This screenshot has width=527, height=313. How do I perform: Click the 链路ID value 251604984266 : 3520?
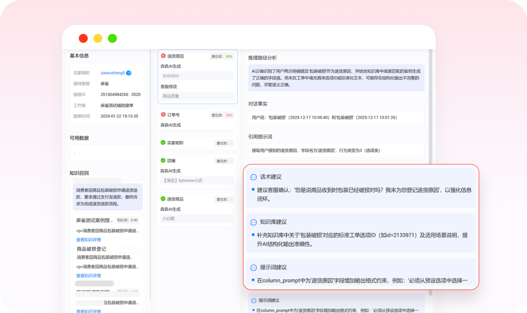(x=121, y=95)
